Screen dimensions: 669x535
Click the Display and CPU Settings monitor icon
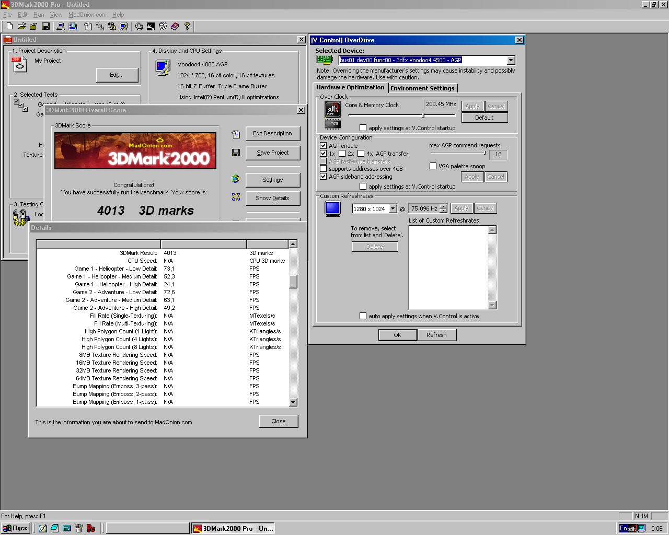[163, 67]
